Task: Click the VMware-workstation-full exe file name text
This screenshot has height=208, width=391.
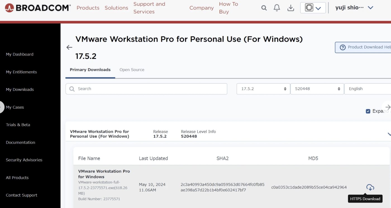Action: pos(103,188)
